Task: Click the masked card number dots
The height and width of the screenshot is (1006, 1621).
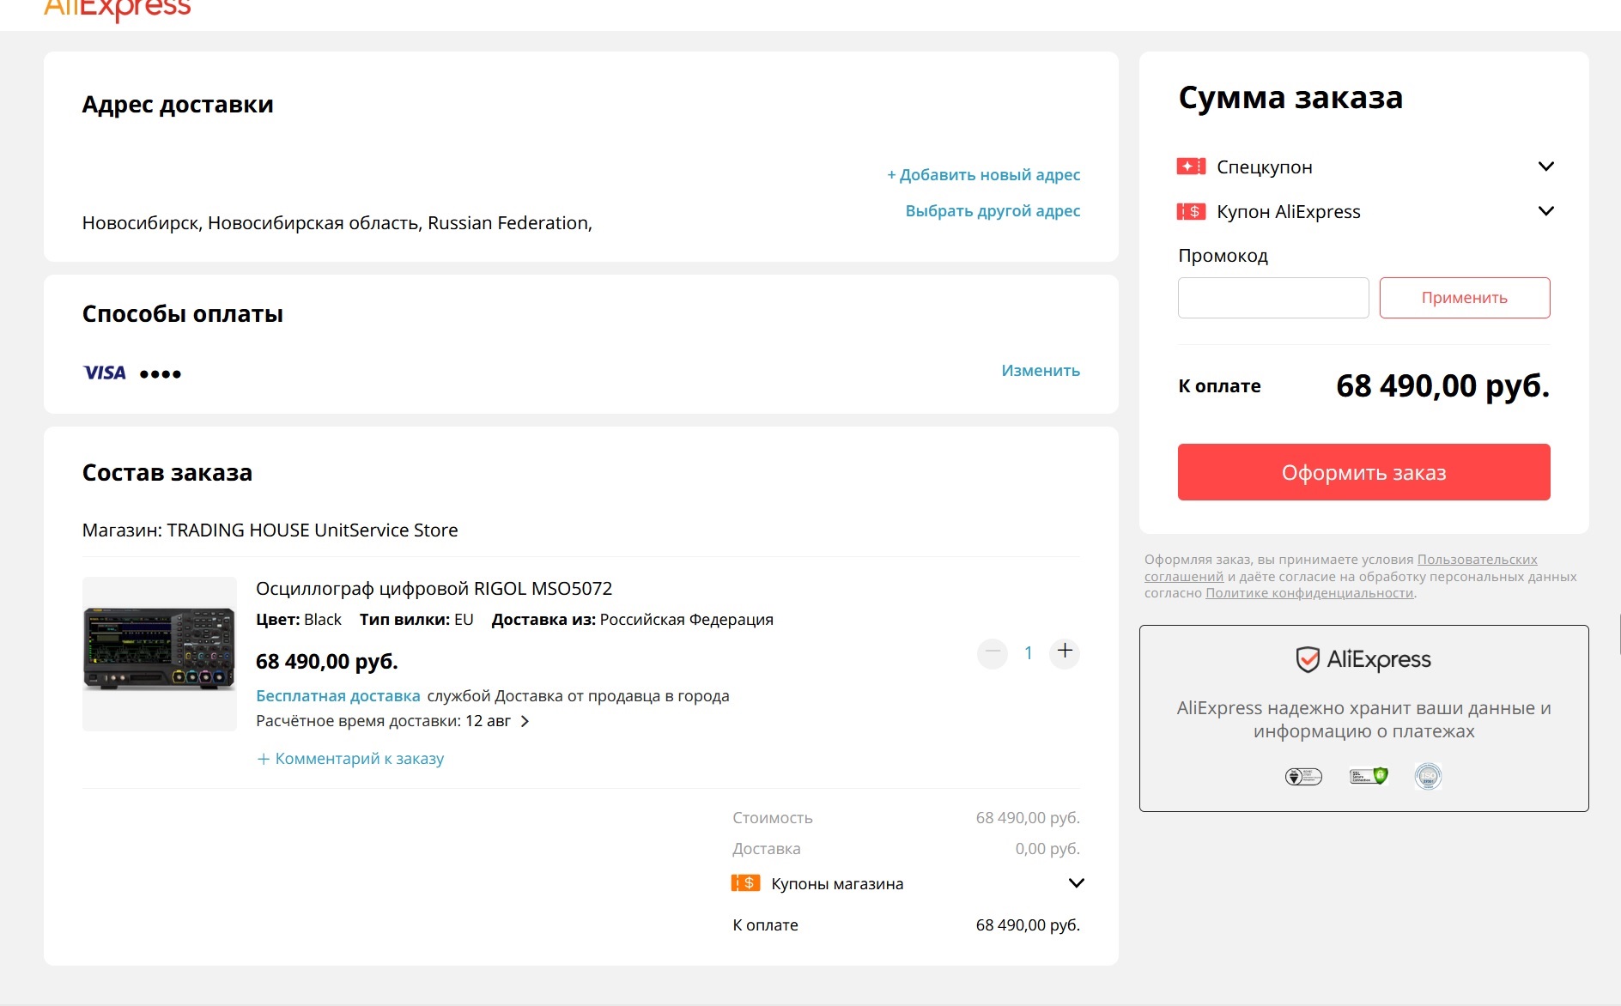Action: (161, 373)
